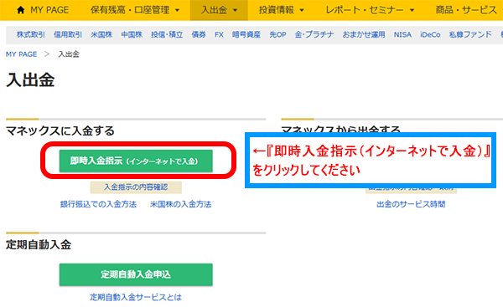
Task: Click the 入出金 breadcrumb text
Action: 69,54
